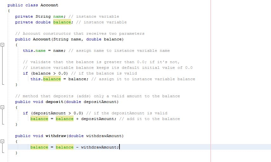Click comment 'add it to the balance'
The width and height of the screenshot is (271, 162).
click(150, 119)
